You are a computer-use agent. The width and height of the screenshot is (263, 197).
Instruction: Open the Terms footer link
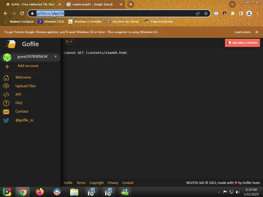point(81,183)
